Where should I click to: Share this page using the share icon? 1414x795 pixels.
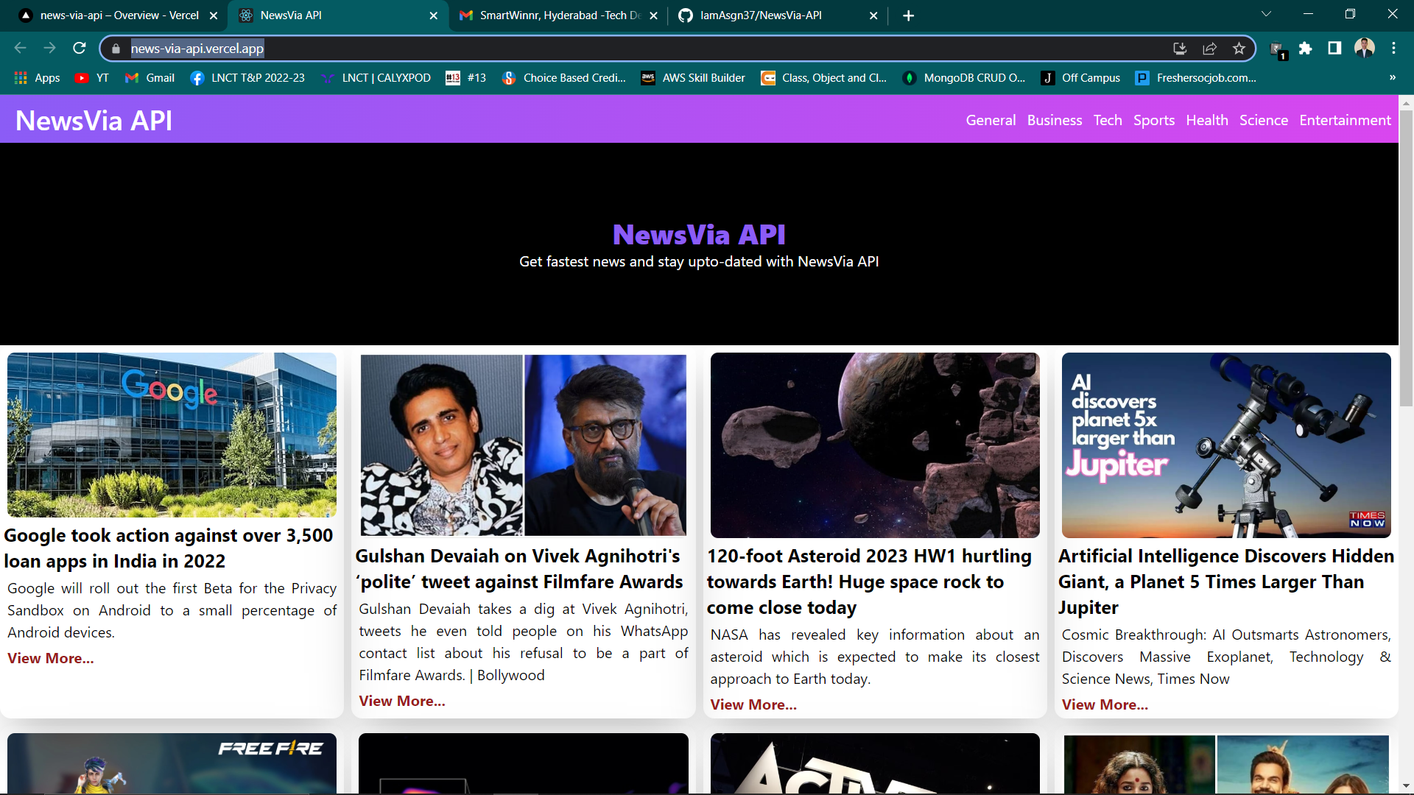pos(1209,49)
